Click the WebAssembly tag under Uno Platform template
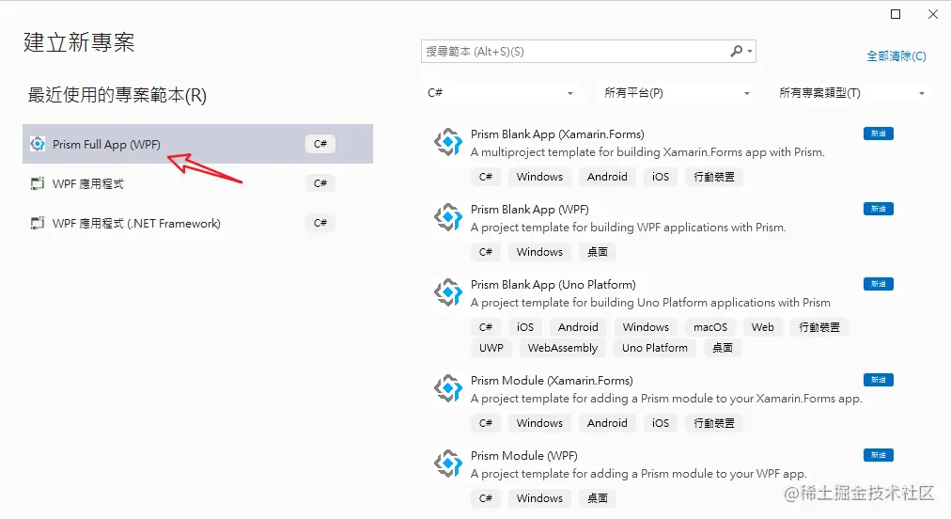The height and width of the screenshot is (519, 951). (x=562, y=348)
